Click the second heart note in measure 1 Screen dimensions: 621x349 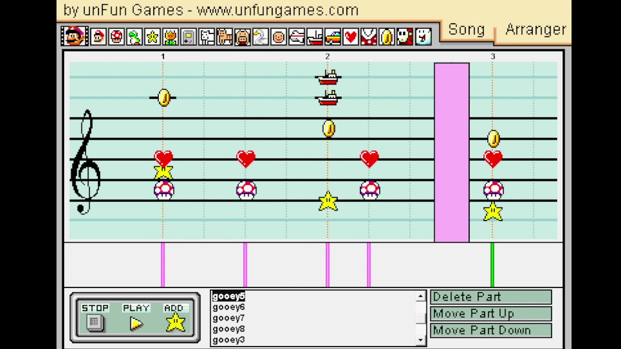[x=246, y=159]
